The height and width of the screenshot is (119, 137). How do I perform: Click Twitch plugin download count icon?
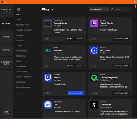[x=45, y=93]
